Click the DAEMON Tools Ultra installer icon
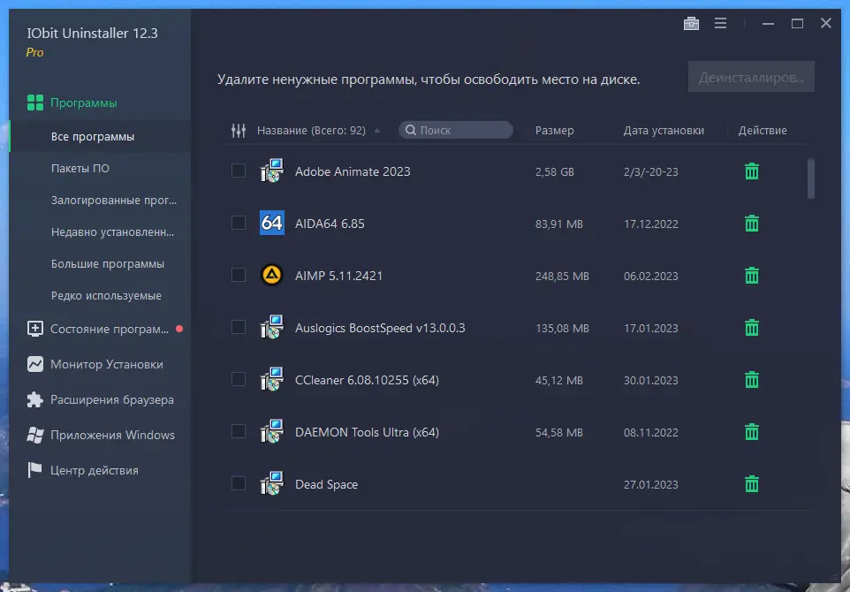This screenshot has height=592, width=850. 272,431
